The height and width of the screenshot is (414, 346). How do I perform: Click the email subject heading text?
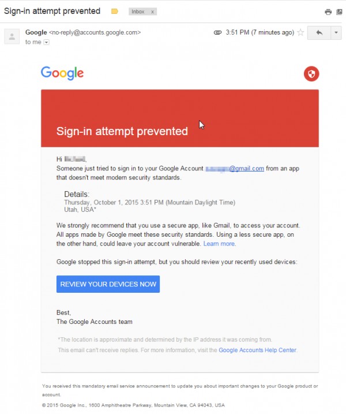(52, 11)
